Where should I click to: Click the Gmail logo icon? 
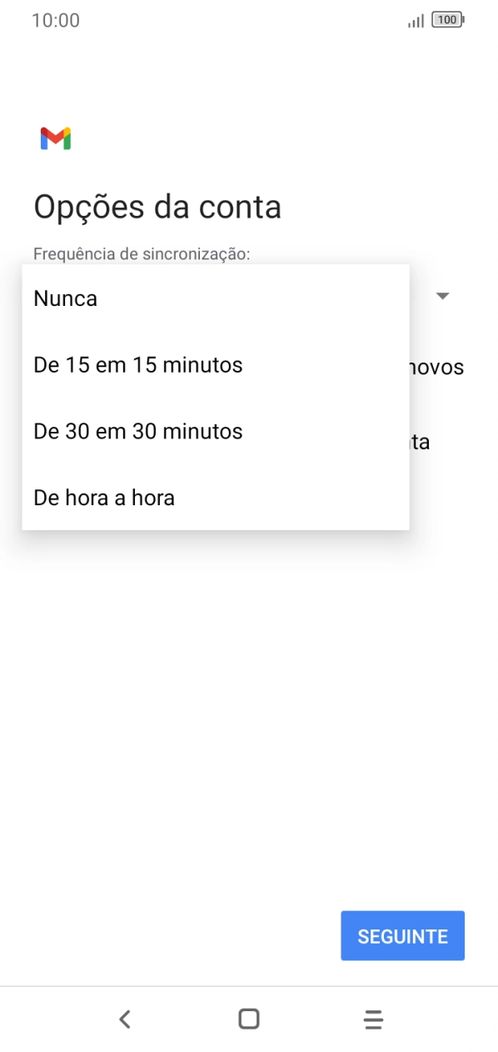(x=54, y=138)
